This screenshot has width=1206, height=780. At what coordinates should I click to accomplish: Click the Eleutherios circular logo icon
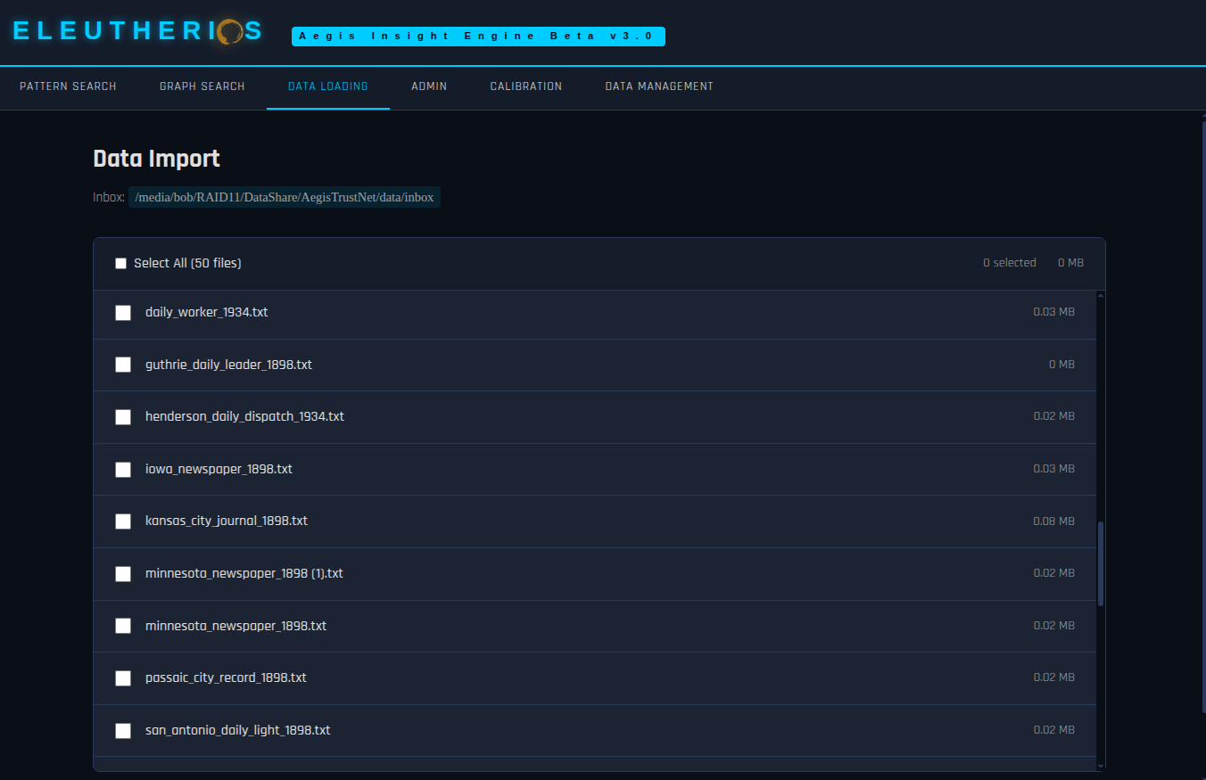(230, 31)
